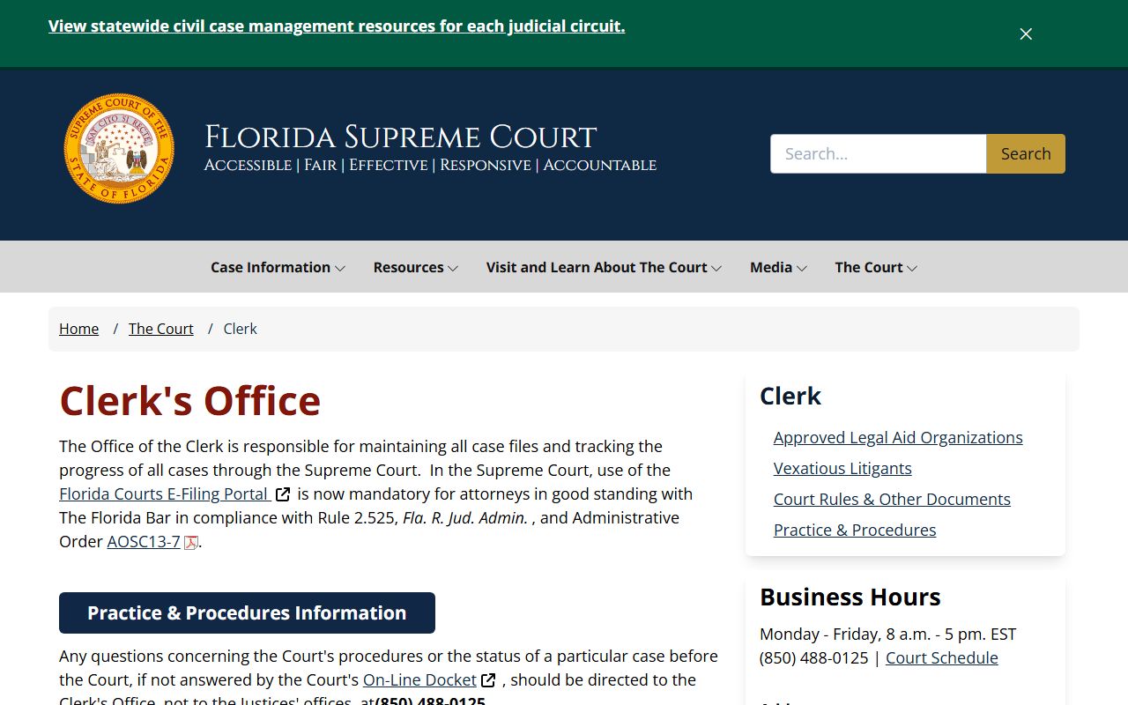This screenshot has width=1128, height=705.
Task: Select the Clerk's Office page heading
Action: coord(189,400)
